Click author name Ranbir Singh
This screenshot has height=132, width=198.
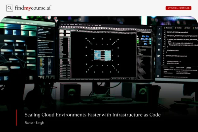coord(34,123)
